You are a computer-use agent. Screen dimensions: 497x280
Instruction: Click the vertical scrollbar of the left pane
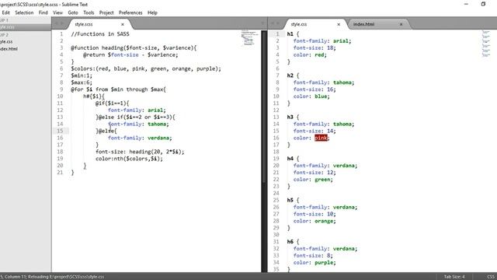(x=264, y=107)
